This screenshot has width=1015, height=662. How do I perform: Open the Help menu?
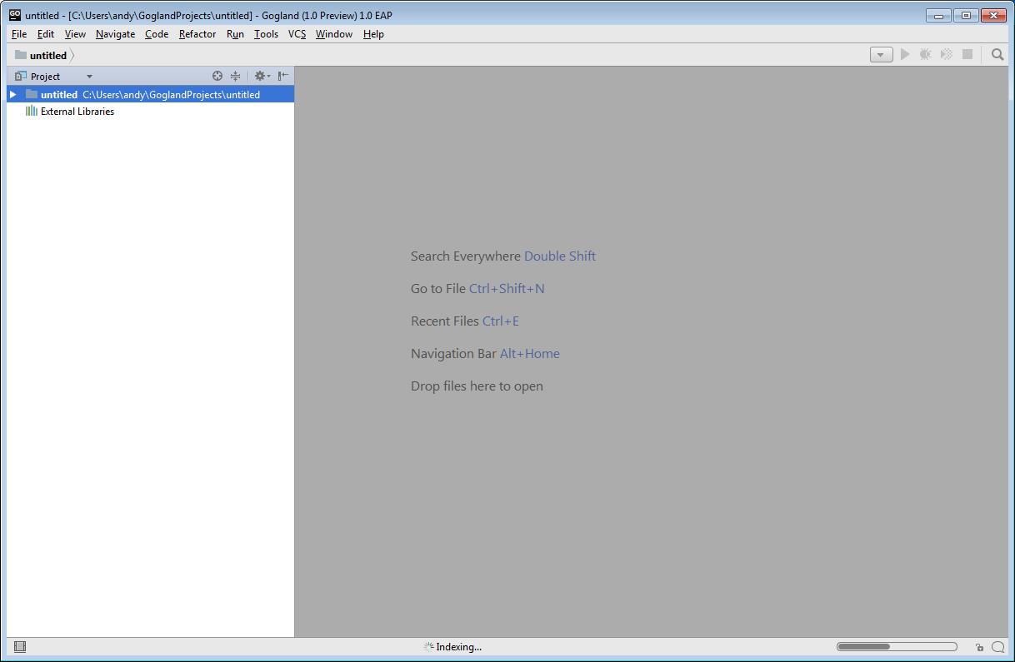point(373,34)
